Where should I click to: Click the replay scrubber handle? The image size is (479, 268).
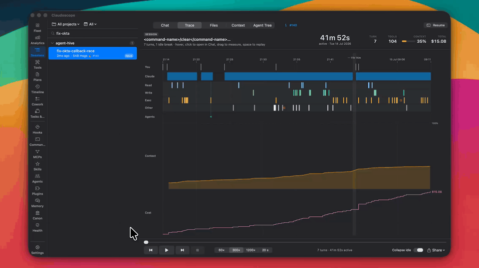(x=146, y=242)
